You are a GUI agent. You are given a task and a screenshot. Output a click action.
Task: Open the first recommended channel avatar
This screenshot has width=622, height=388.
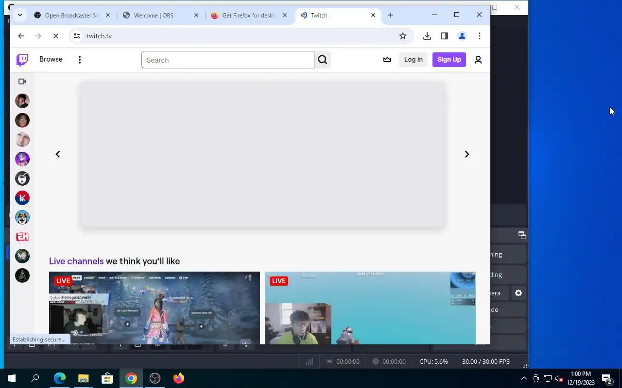coord(22,101)
